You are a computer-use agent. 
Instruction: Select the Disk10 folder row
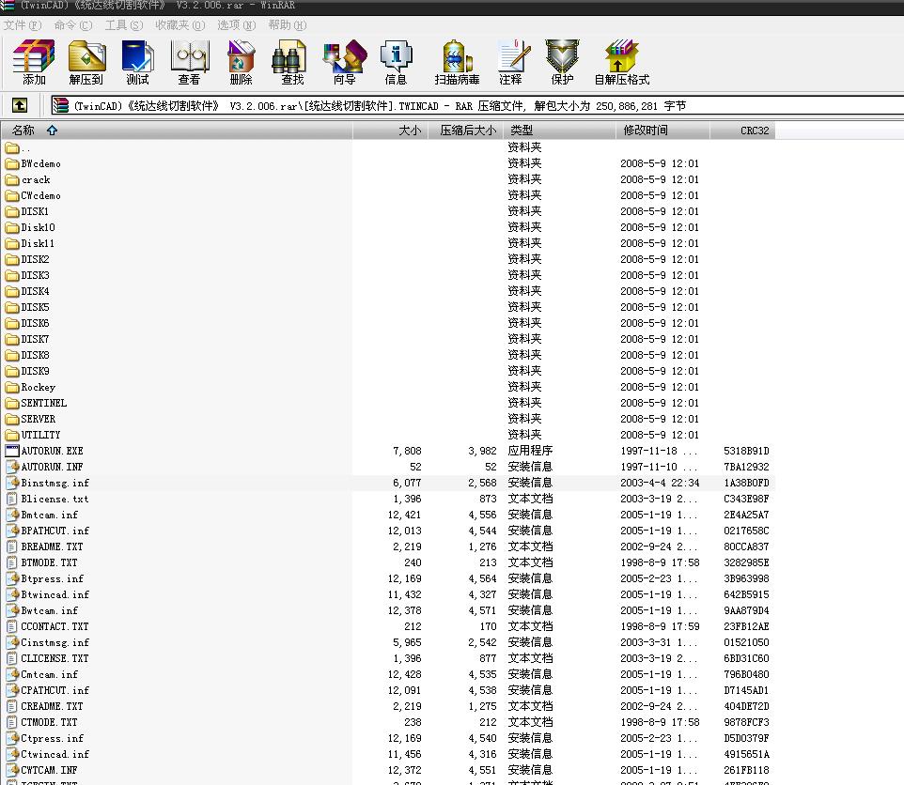pos(387,227)
